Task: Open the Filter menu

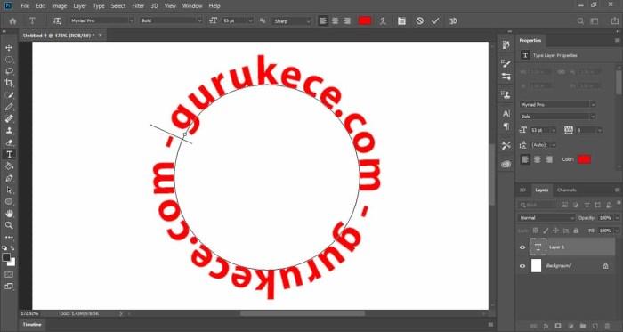Action: (x=138, y=6)
